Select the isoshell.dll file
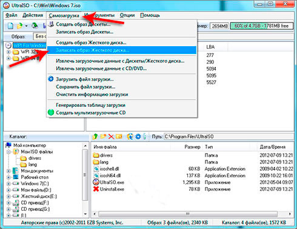The height and width of the screenshot is (229, 297). tap(109, 169)
